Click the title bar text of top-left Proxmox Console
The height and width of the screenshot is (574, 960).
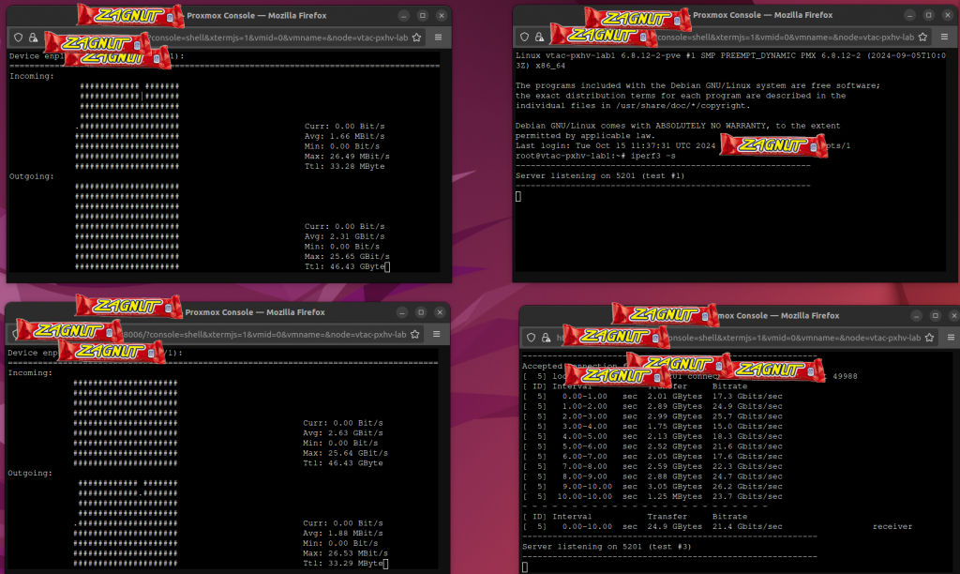[257, 15]
